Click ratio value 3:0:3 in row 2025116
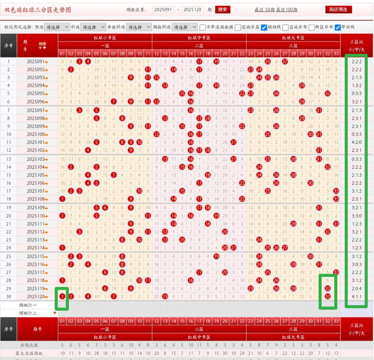 [x=356, y=264]
